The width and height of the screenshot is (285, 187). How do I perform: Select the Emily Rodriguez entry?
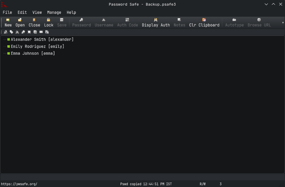click(x=37, y=46)
